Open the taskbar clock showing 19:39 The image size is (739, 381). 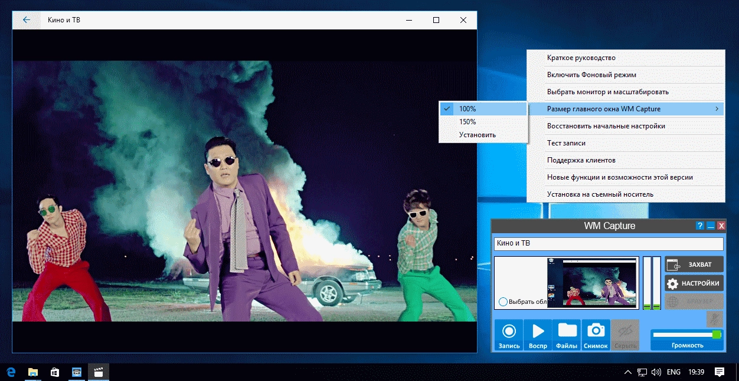pyautogui.click(x=697, y=372)
